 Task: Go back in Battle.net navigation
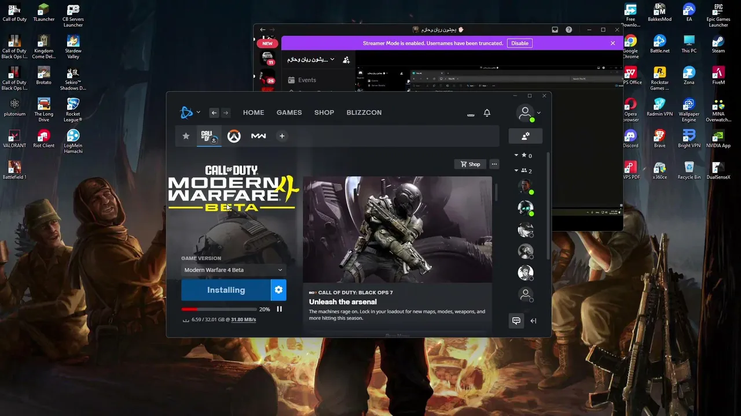(x=214, y=113)
